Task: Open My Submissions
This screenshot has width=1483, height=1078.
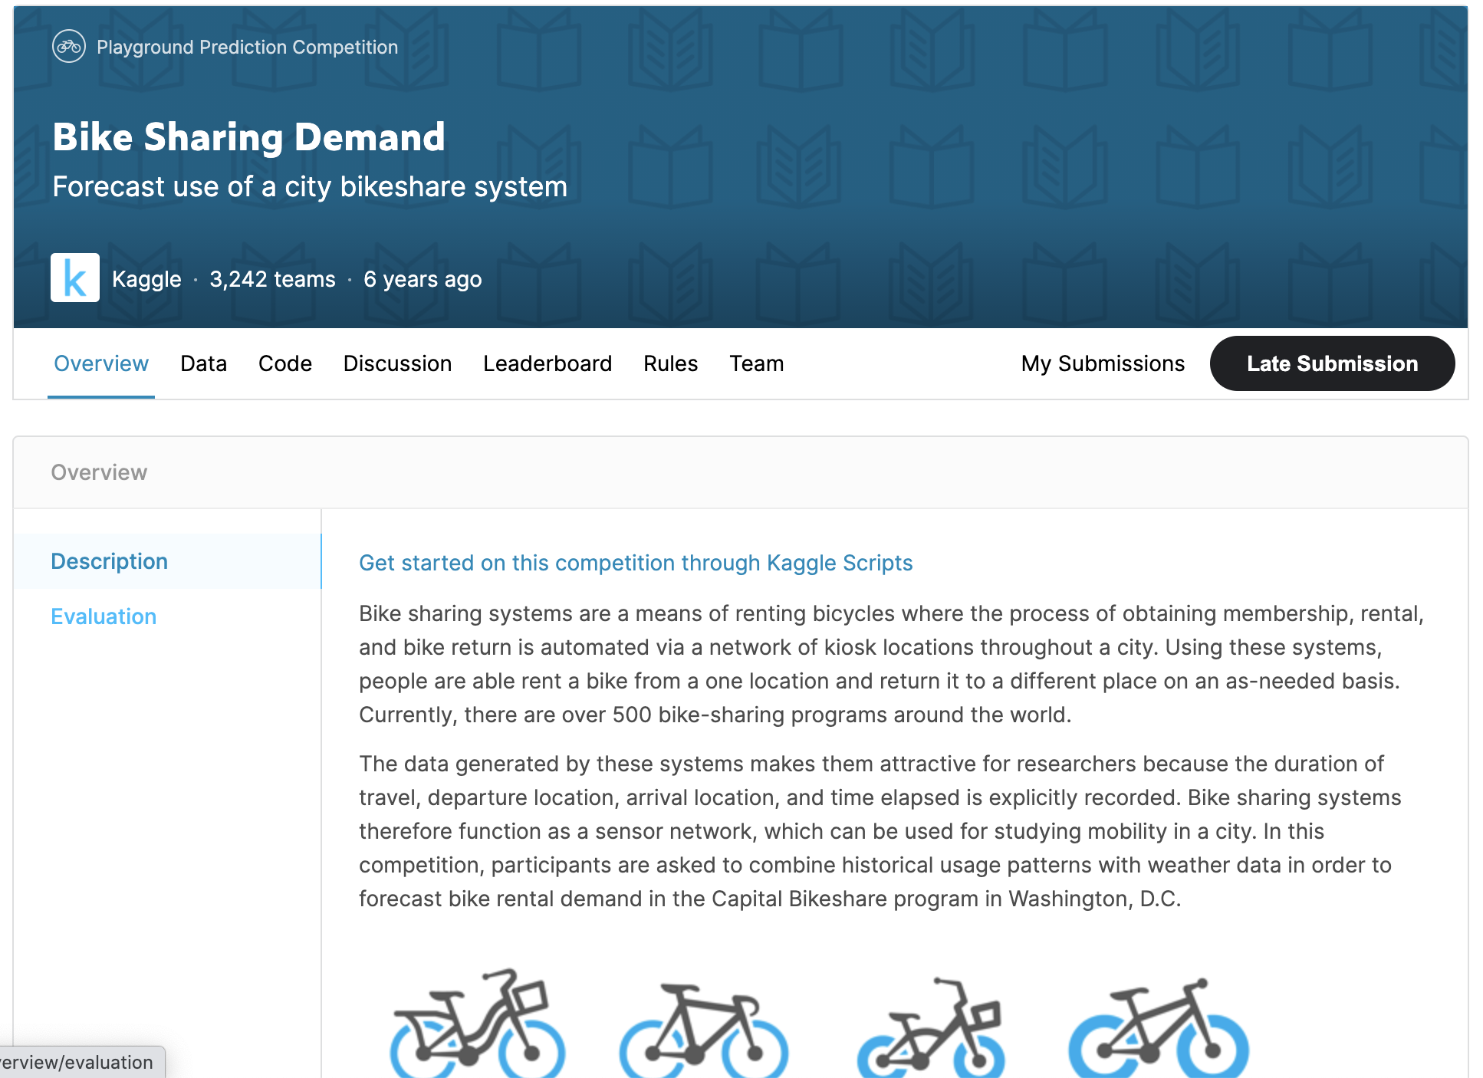Action: (1103, 363)
